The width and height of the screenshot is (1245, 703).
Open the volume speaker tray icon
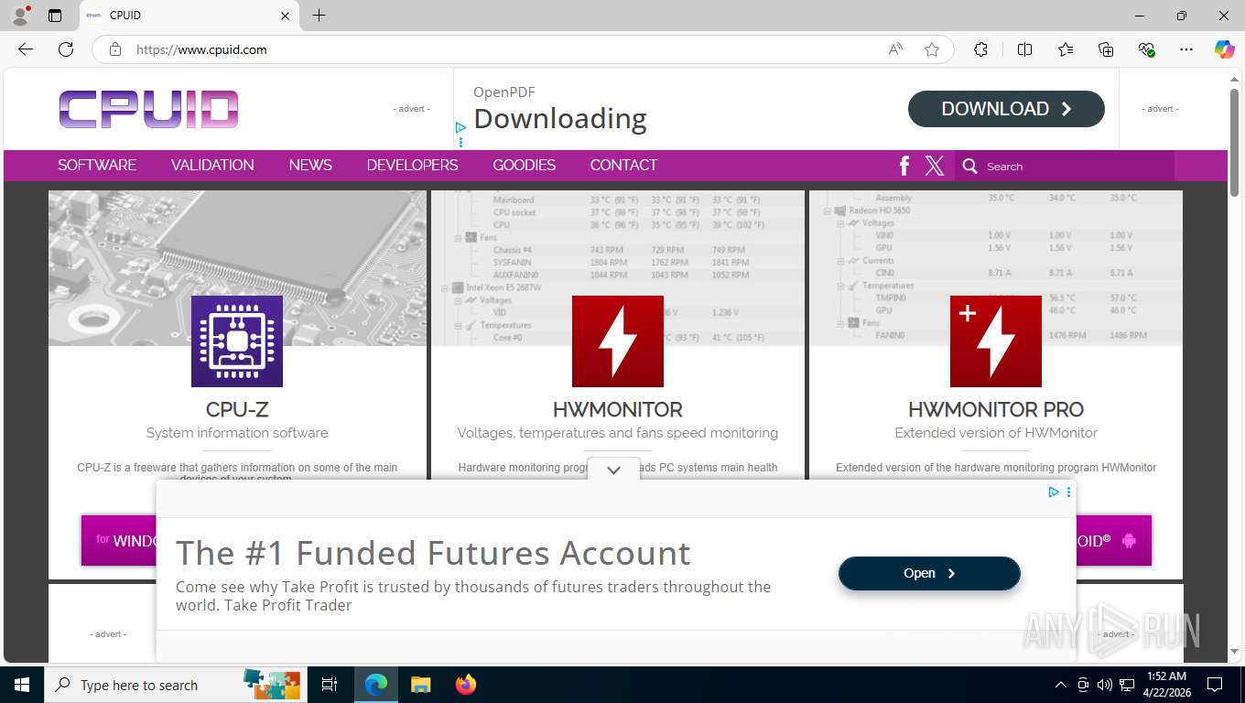coord(1105,685)
